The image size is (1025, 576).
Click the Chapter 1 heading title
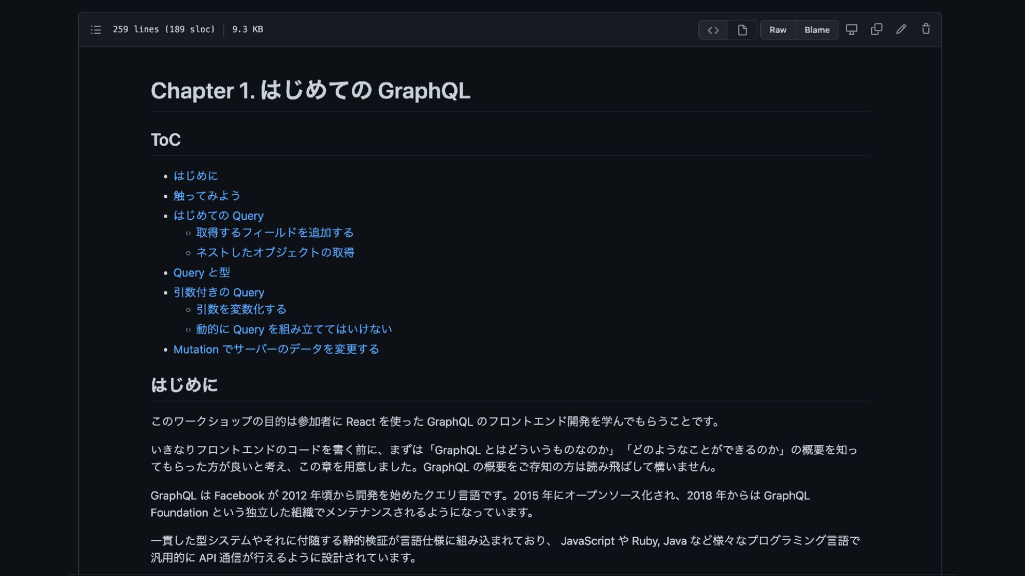310,91
